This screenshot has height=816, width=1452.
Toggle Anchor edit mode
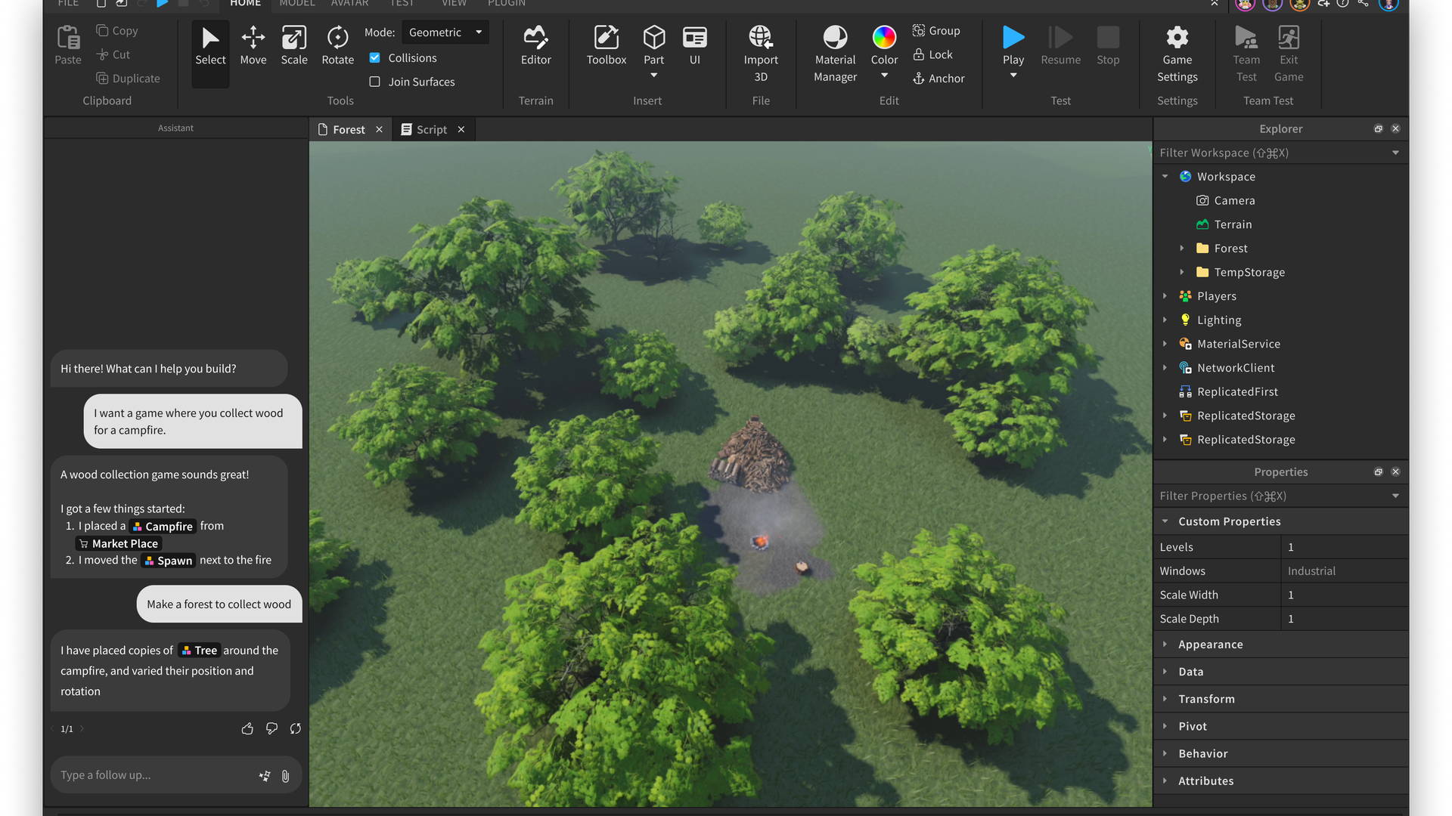click(938, 78)
